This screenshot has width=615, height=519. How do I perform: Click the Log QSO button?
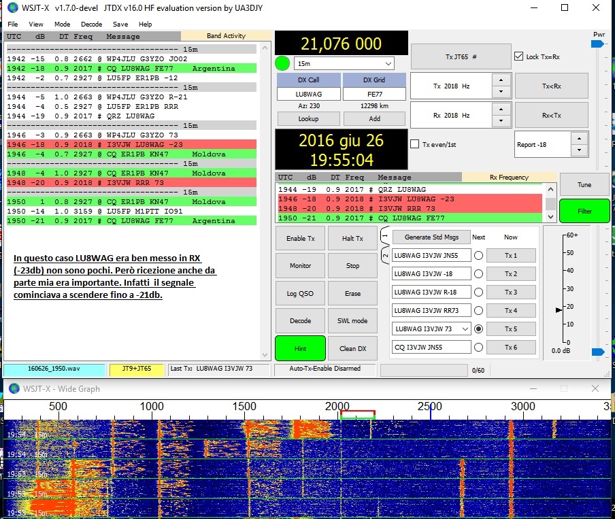pyautogui.click(x=301, y=293)
